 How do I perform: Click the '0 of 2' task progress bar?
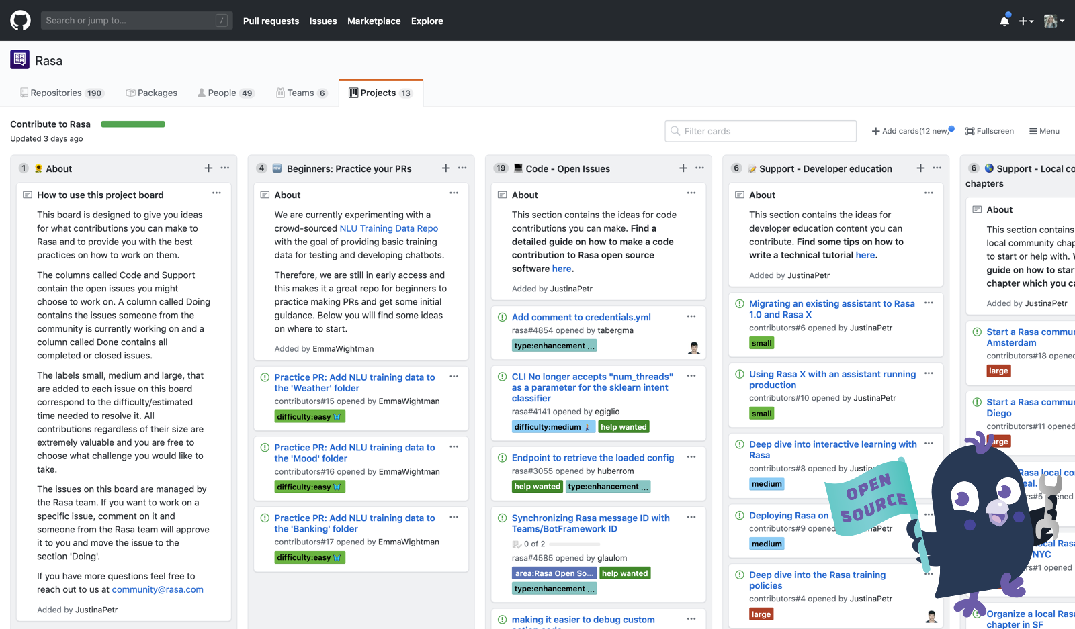point(574,544)
